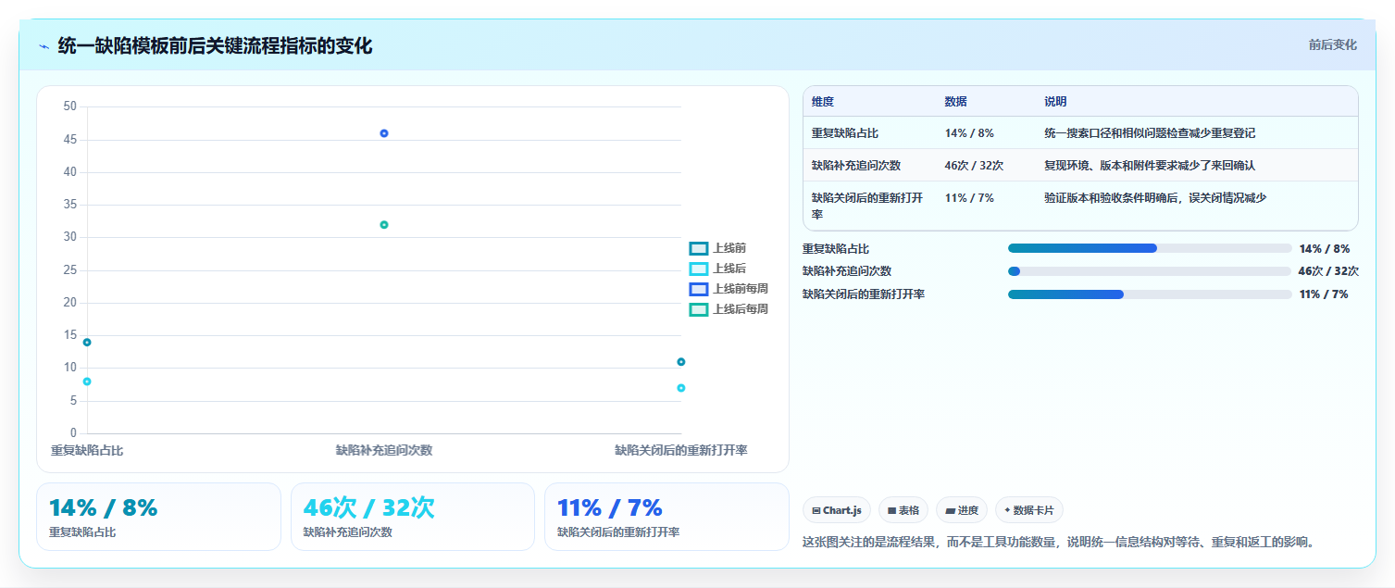Click x-axis label 缺陷关闭后的重新打开率
This screenshot has height=588, width=1395.
(x=681, y=451)
